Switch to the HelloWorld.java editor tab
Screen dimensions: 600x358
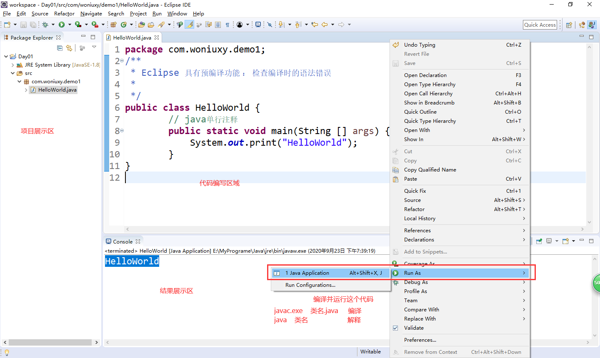[x=132, y=37]
